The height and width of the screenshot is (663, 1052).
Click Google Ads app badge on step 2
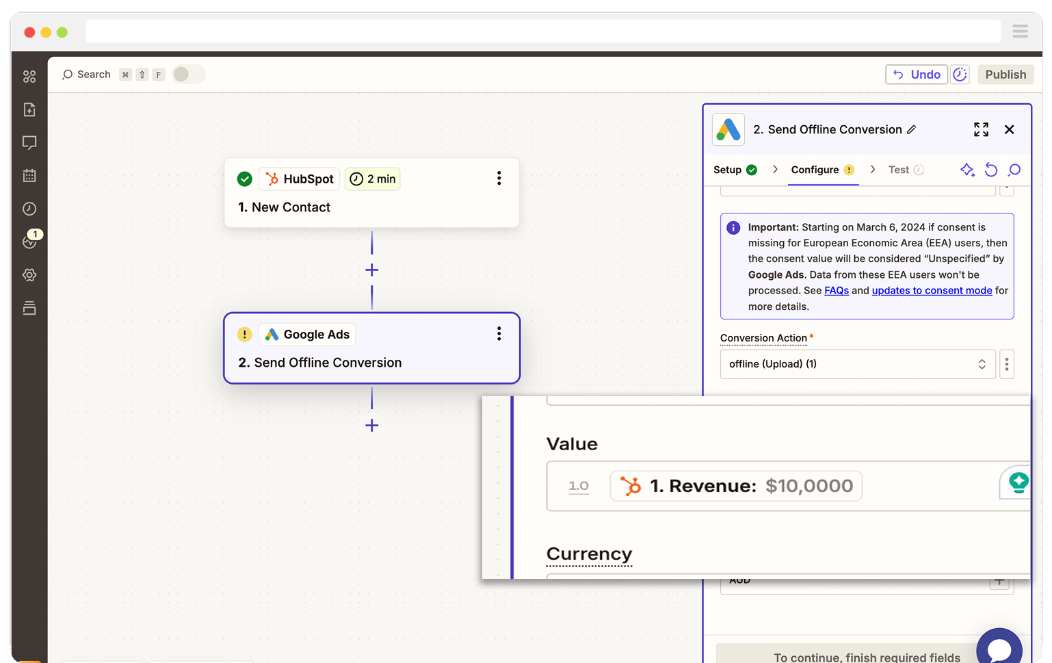(x=308, y=334)
